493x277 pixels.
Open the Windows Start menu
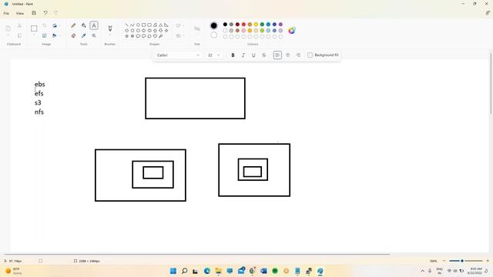(x=173, y=271)
